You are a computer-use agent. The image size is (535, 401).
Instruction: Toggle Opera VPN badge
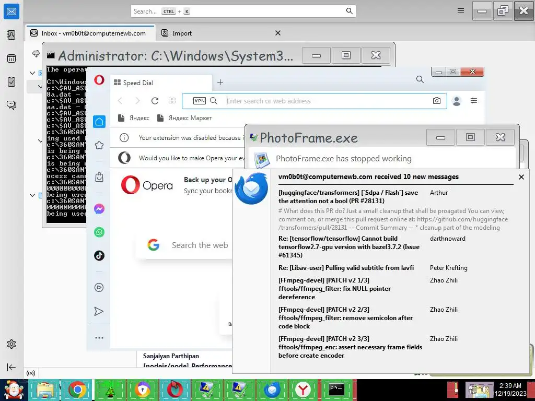pos(200,101)
